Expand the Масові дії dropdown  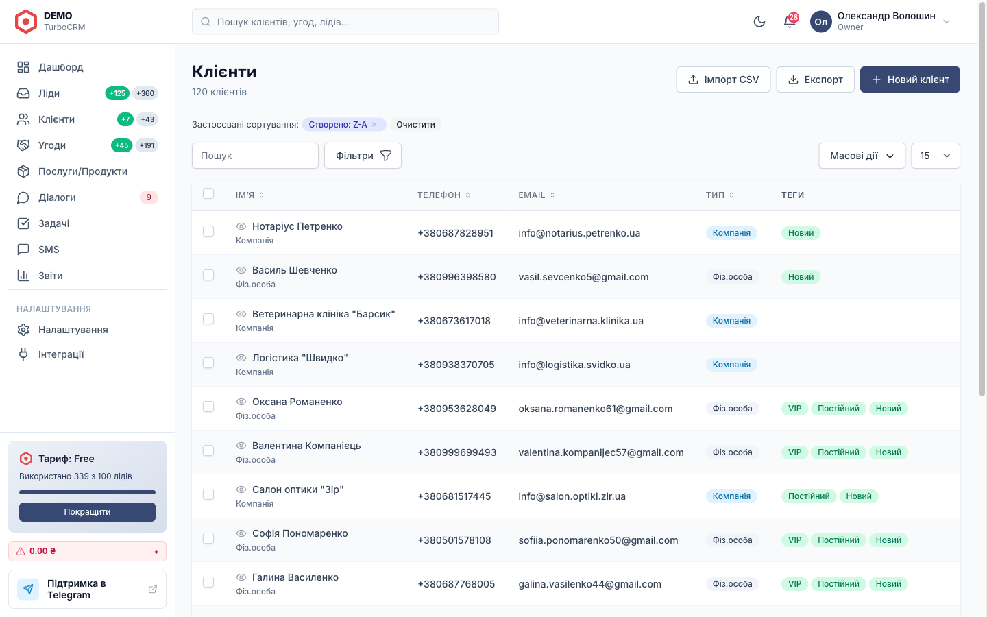862,156
